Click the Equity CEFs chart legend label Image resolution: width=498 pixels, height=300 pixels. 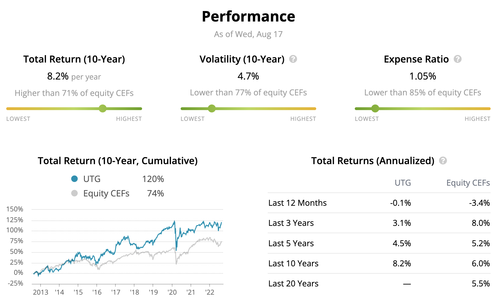[106, 193]
